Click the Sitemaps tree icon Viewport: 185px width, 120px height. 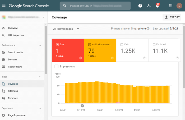point(3,91)
